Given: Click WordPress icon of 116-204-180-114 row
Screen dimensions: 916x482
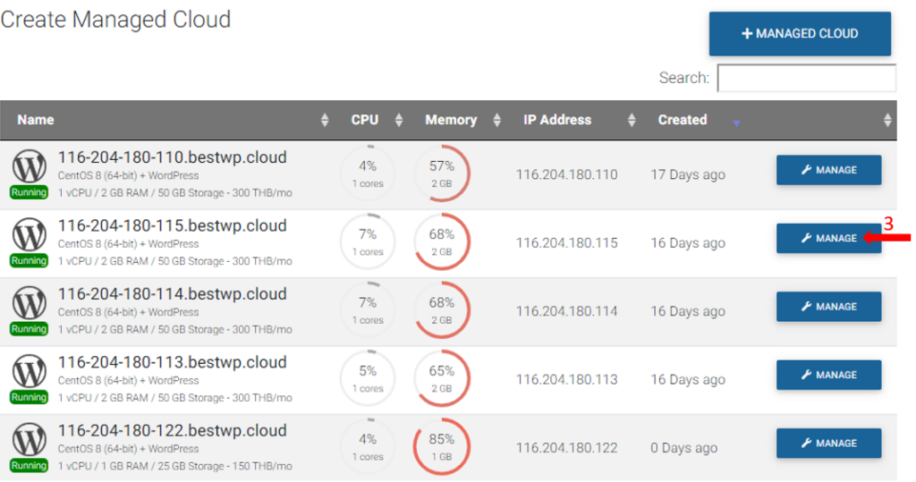Looking at the screenshot, I should click(30, 302).
